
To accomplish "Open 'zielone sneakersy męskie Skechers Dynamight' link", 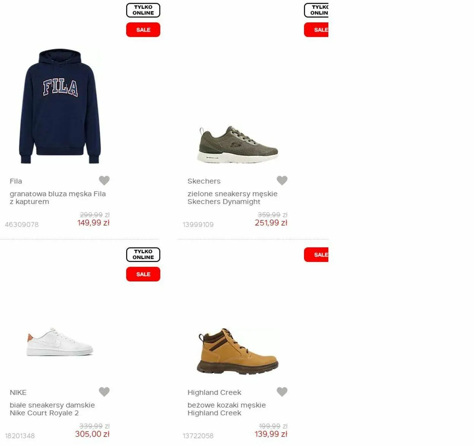I will tap(233, 198).
